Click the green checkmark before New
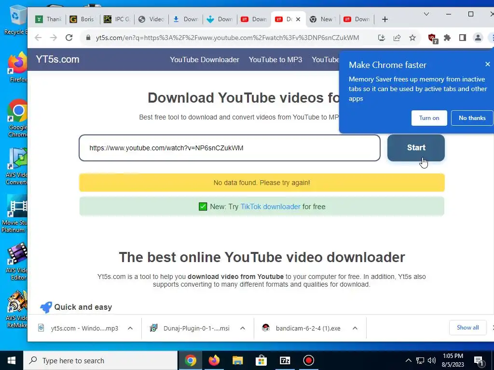 click(203, 207)
